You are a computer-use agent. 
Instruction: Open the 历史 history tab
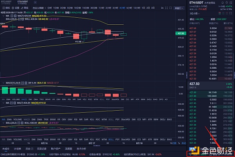coord(28,149)
